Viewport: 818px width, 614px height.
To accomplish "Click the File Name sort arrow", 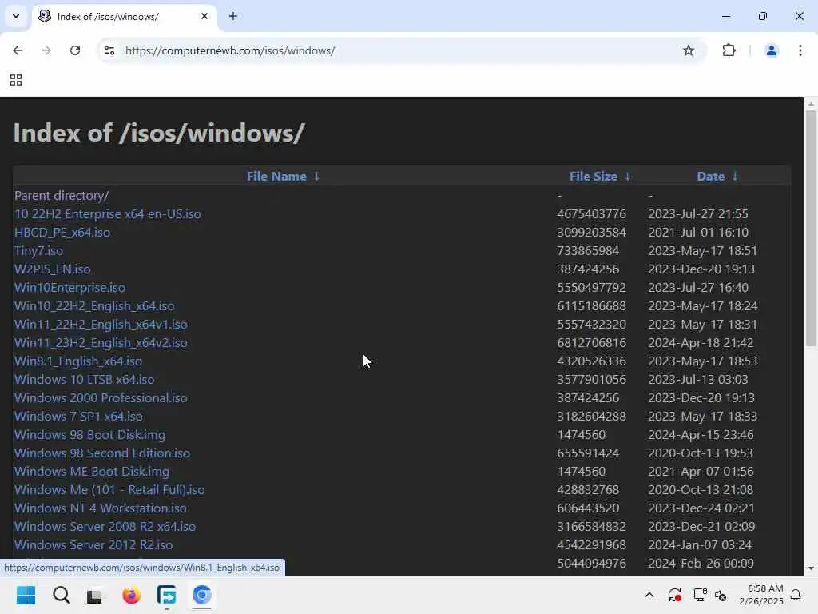I will [316, 177].
